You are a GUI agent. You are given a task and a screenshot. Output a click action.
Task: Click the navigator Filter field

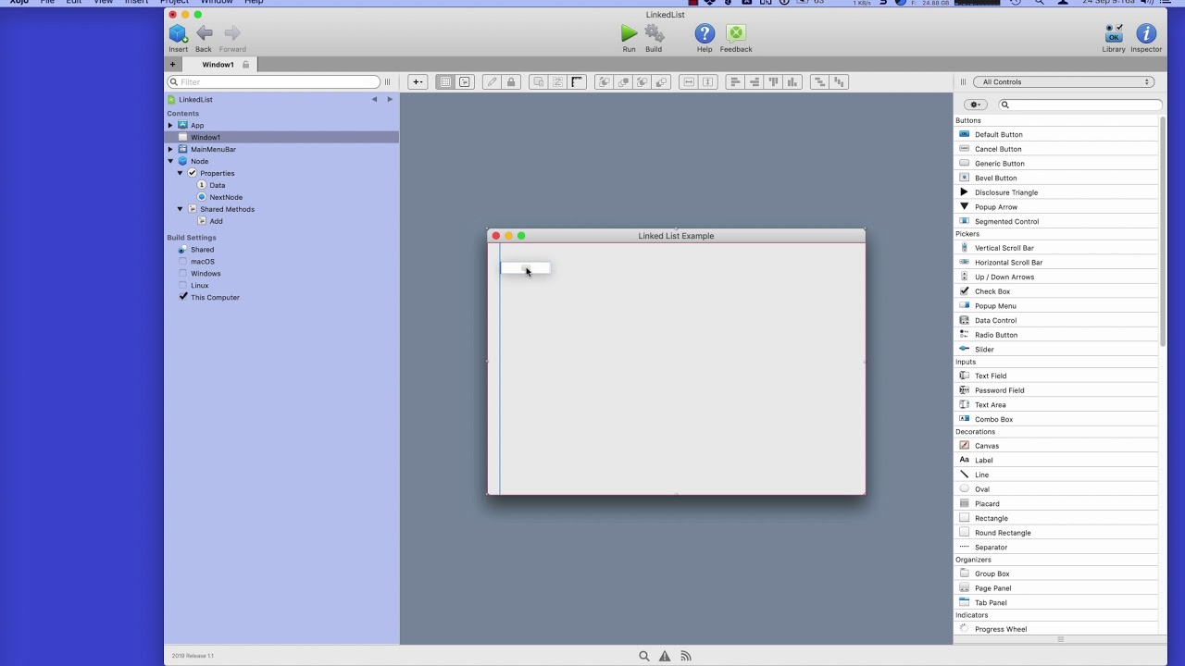[273, 82]
